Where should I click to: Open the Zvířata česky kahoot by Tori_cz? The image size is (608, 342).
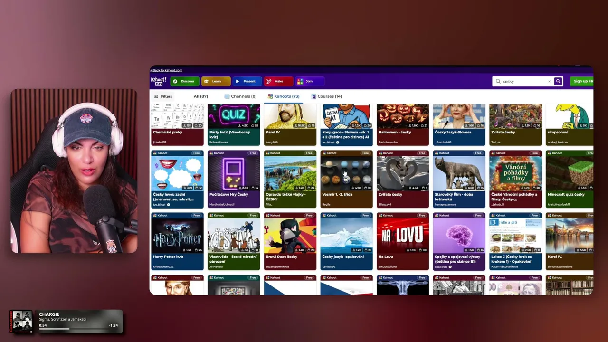pos(515,124)
